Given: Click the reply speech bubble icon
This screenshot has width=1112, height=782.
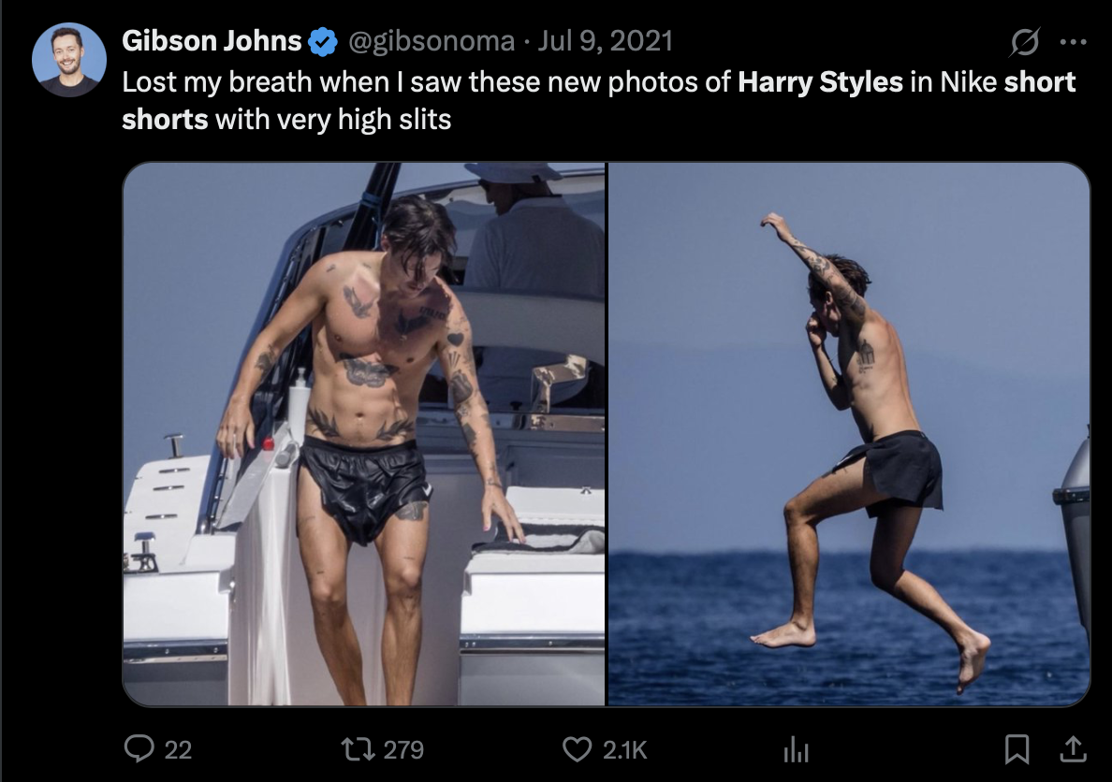Looking at the screenshot, I should coord(139,748).
